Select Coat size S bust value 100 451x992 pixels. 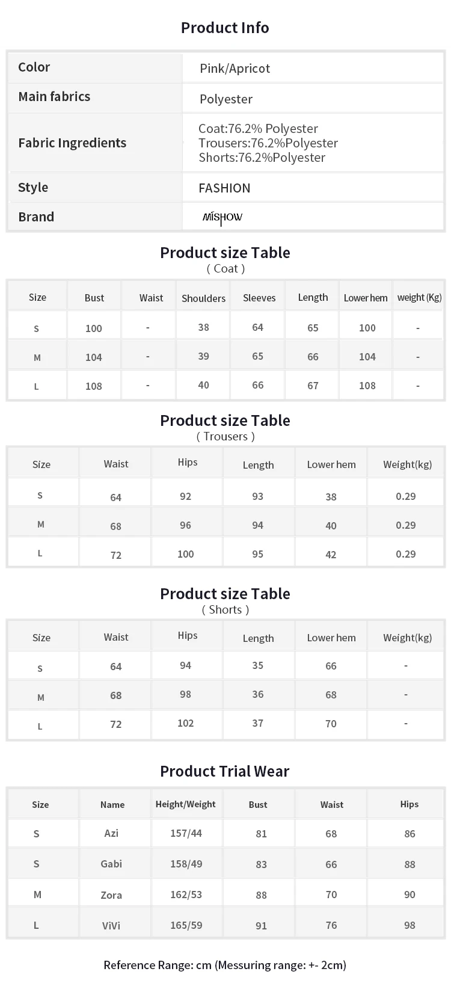pyautogui.click(x=94, y=328)
